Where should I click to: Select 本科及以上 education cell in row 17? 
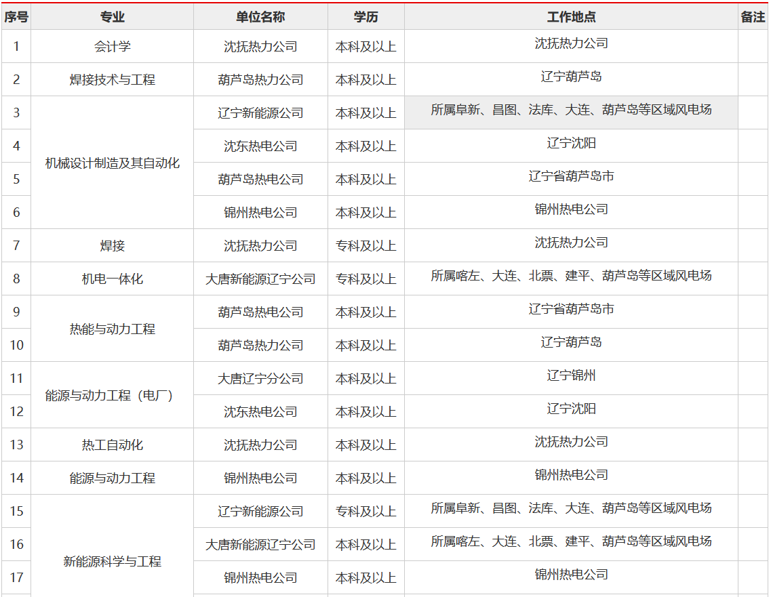[365, 578]
